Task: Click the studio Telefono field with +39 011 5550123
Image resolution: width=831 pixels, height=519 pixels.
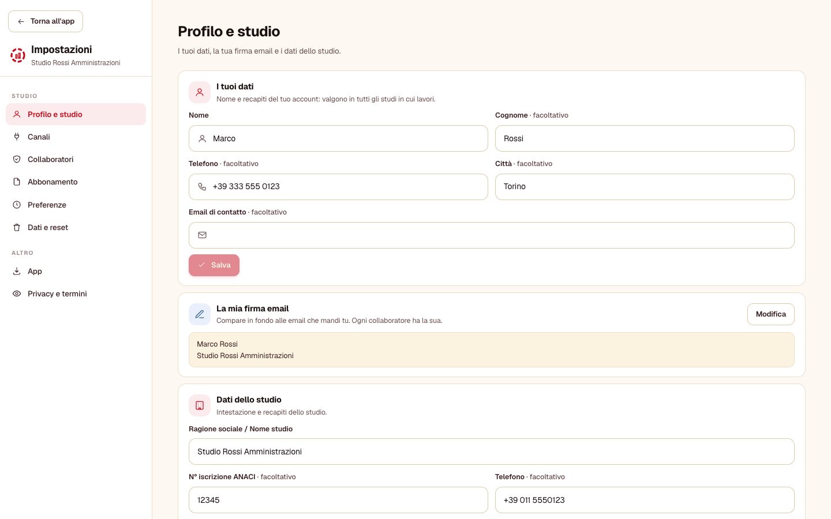Action: [x=645, y=500]
